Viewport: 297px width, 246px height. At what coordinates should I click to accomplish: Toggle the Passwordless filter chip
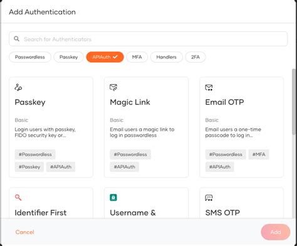click(x=30, y=57)
